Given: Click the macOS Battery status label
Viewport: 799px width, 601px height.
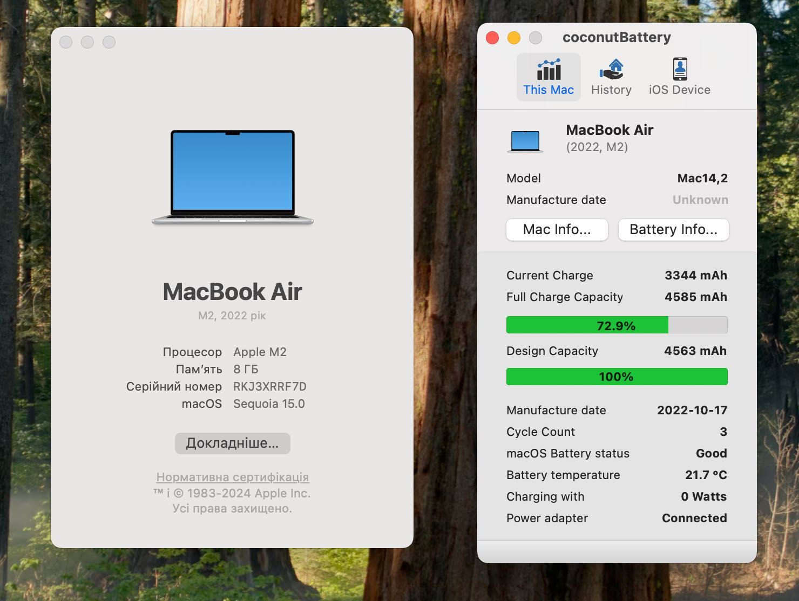Looking at the screenshot, I should pyautogui.click(x=568, y=453).
